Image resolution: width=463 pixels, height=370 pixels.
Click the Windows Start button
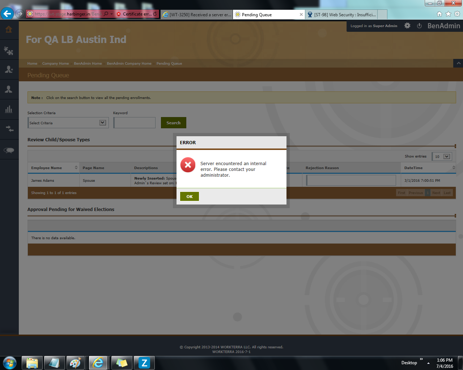[9, 363]
